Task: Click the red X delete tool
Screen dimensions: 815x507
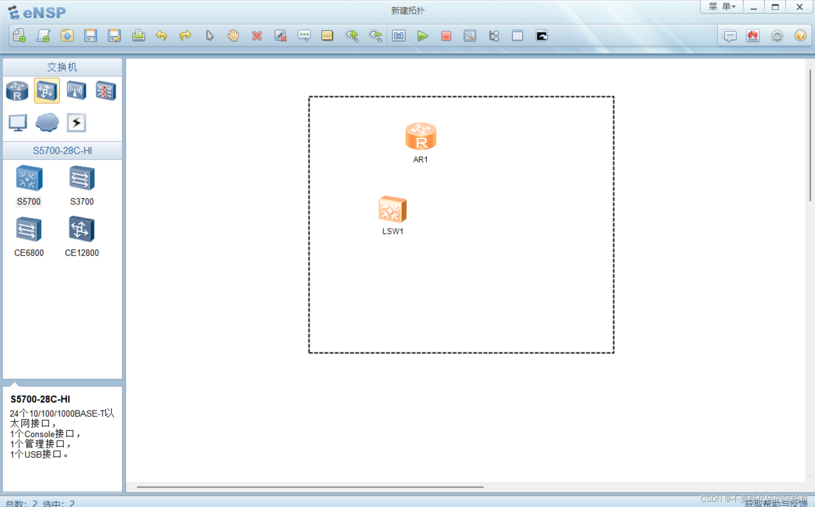Action: [x=257, y=35]
